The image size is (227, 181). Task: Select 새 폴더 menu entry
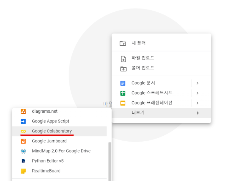pyautogui.click(x=161, y=43)
